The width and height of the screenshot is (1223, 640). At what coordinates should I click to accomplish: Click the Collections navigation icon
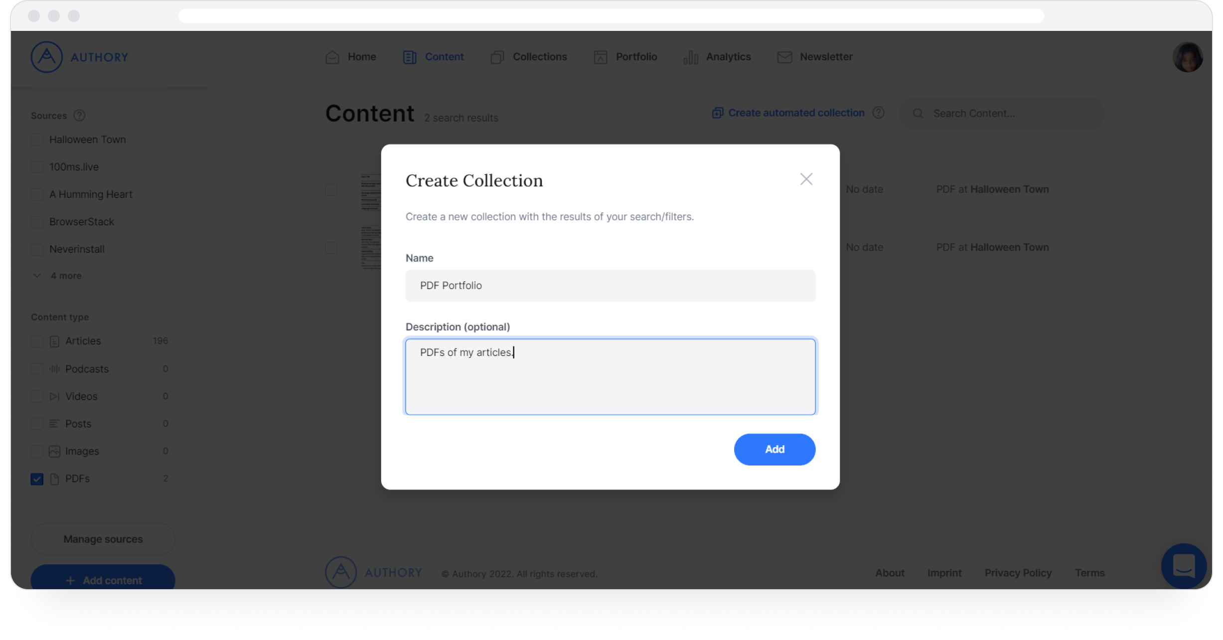(x=497, y=57)
